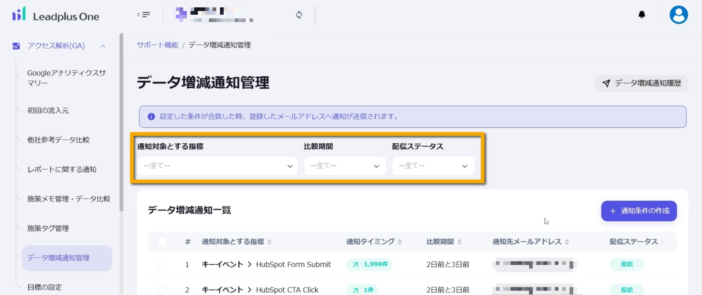Select 施策タグ管理 in the sidebar

pyautogui.click(x=48, y=228)
